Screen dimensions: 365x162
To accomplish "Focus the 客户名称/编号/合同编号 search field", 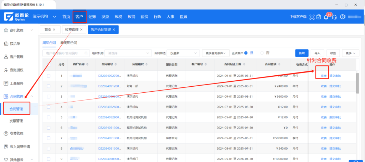I will pos(66,53).
